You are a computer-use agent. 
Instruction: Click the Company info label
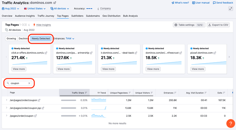tap(105, 8)
